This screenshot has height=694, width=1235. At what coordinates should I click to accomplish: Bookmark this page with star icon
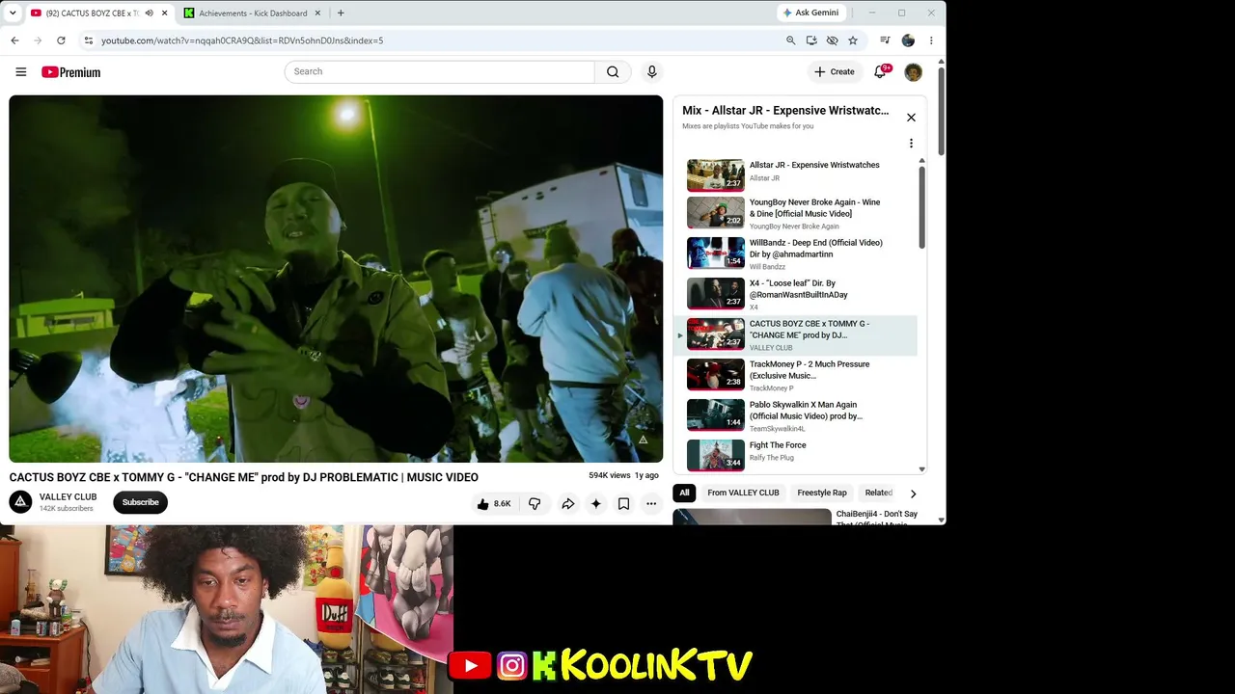click(853, 40)
